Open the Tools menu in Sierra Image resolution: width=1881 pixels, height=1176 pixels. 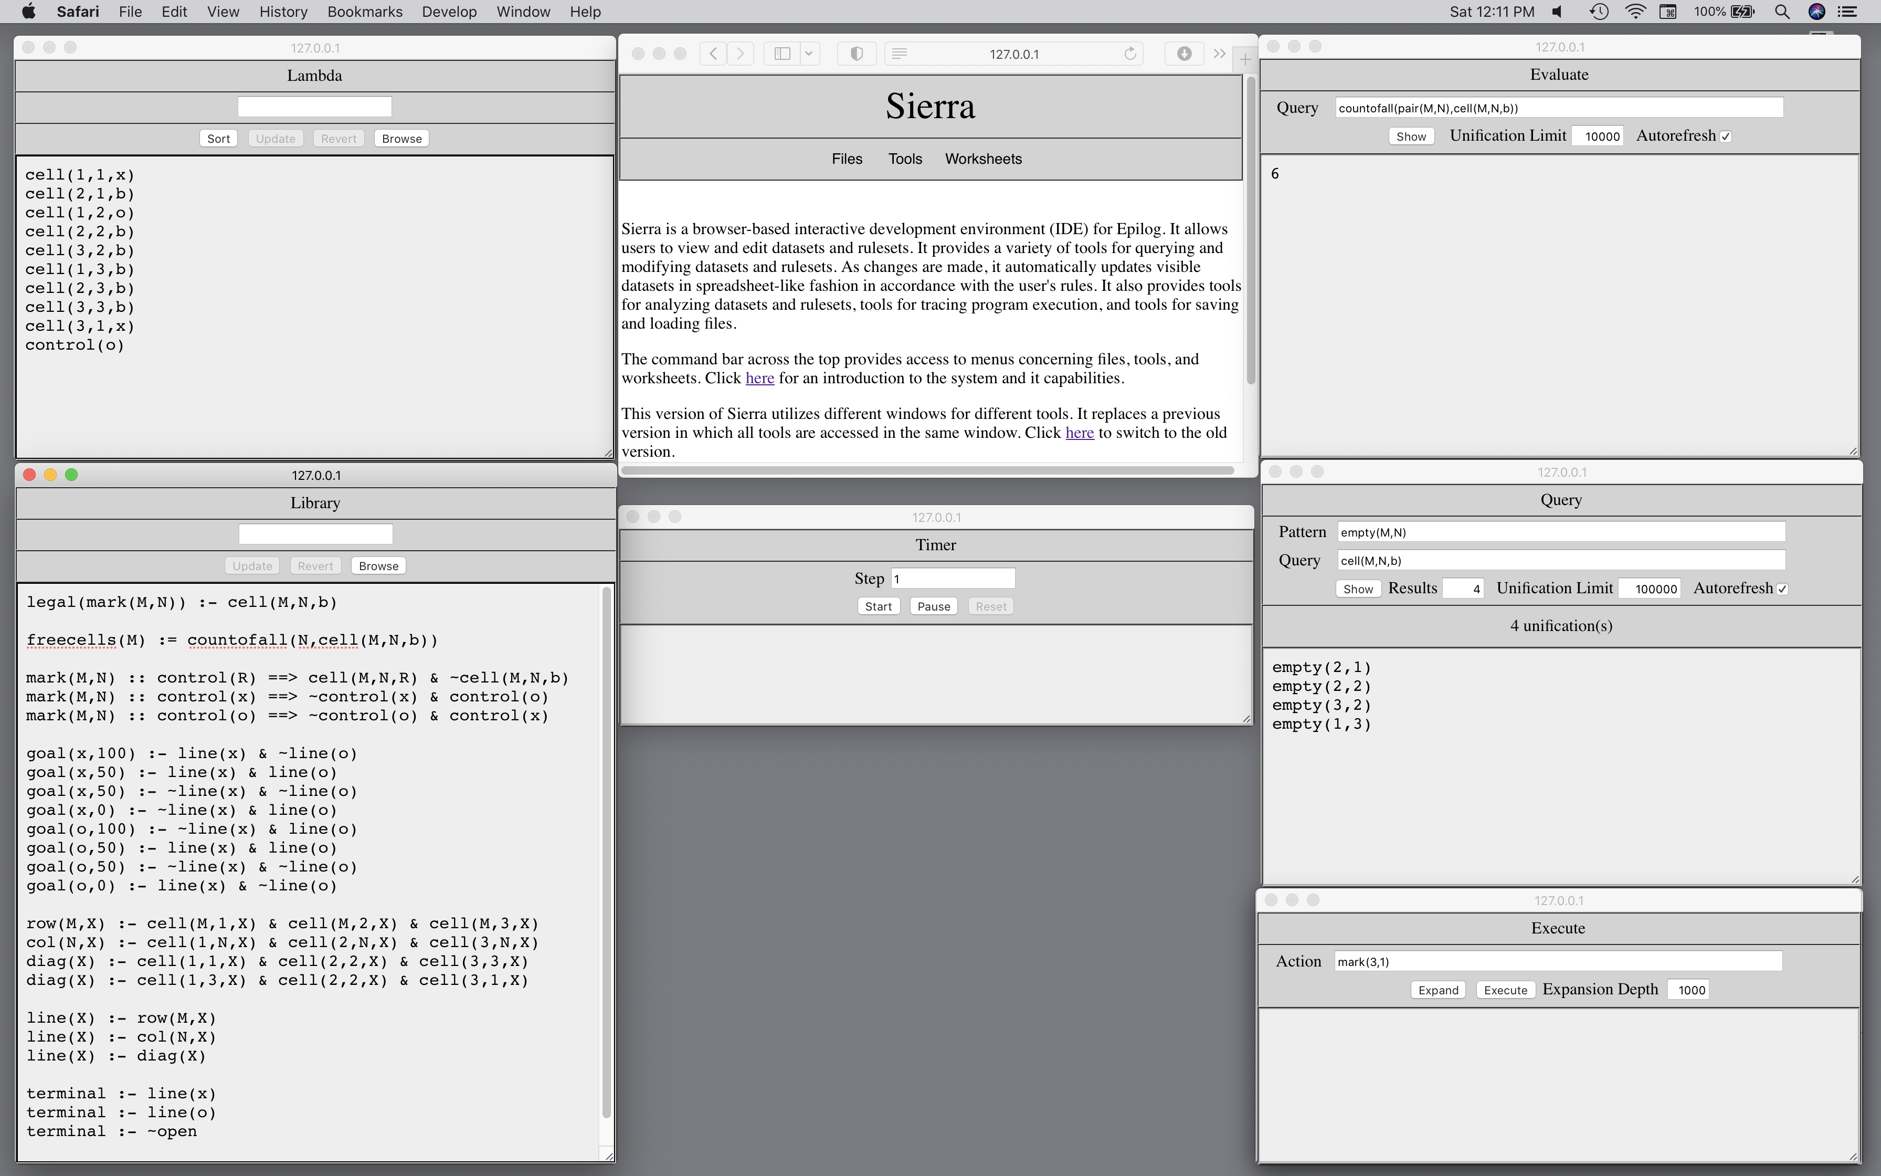pos(905,159)
